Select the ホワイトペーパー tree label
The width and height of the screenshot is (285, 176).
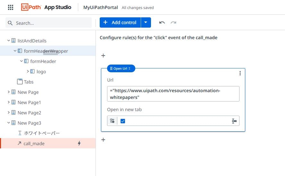[42, 133]
